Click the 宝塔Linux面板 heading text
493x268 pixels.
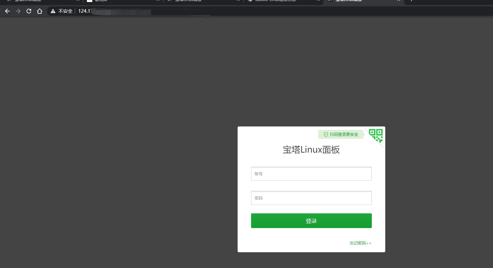point(311,150)
